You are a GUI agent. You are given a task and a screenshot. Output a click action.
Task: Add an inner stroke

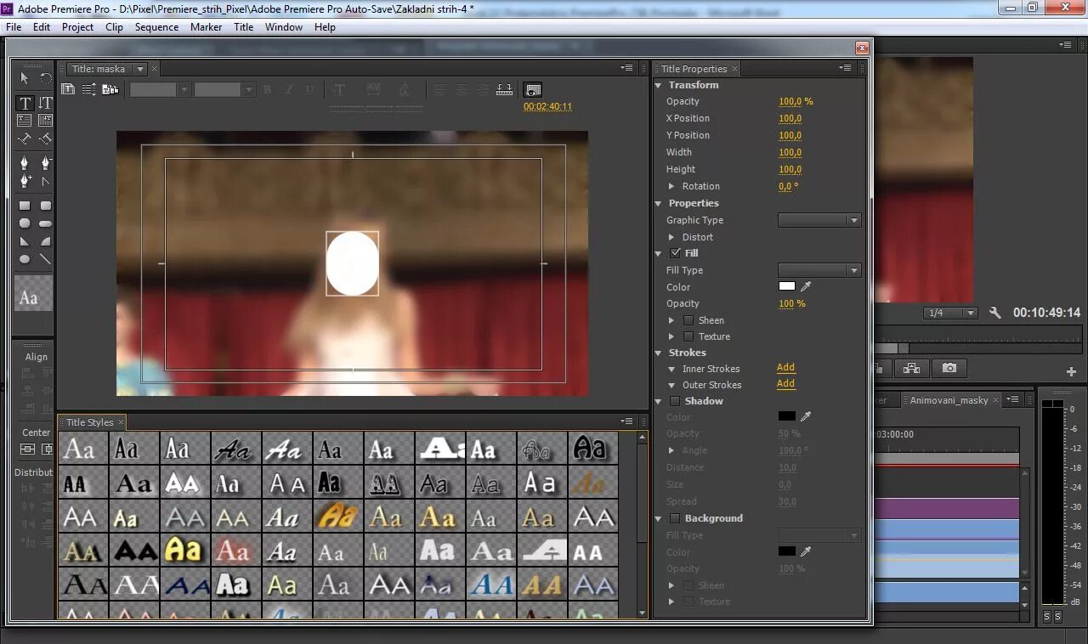[x=785, y=368]
